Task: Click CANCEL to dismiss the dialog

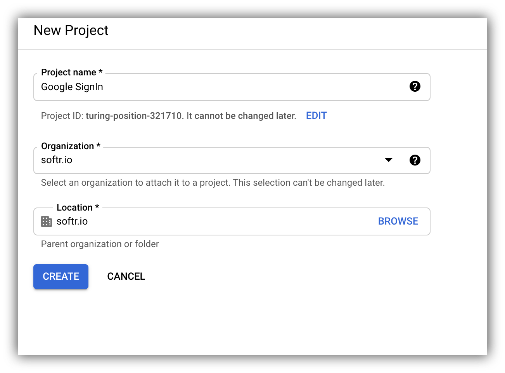Action: coord(126,276)
